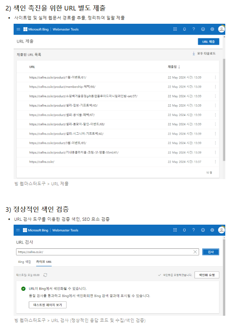Open hamburger menu in upper Bing Webmaster header
Screen dimensions: 235x329
click(x=18, y=29)
